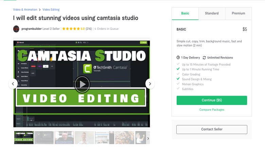Click the Up to 1 Minute Running Time checkmark
265x149 pixels.
pyautogui.click(x=178, y=69)
